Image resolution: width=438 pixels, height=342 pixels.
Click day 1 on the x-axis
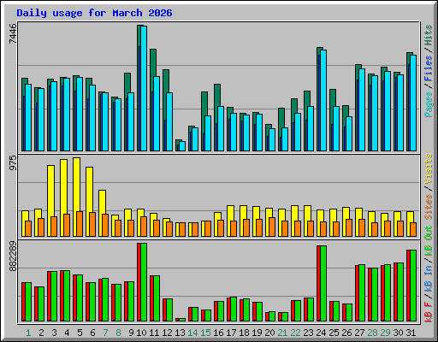click(28, 333)
